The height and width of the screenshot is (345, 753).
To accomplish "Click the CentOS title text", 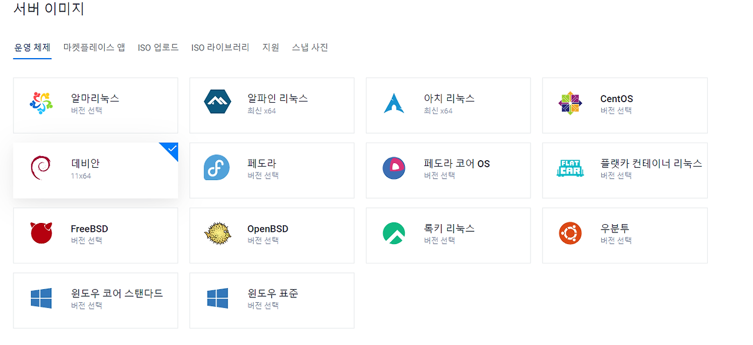I will (x=617, y=99).
